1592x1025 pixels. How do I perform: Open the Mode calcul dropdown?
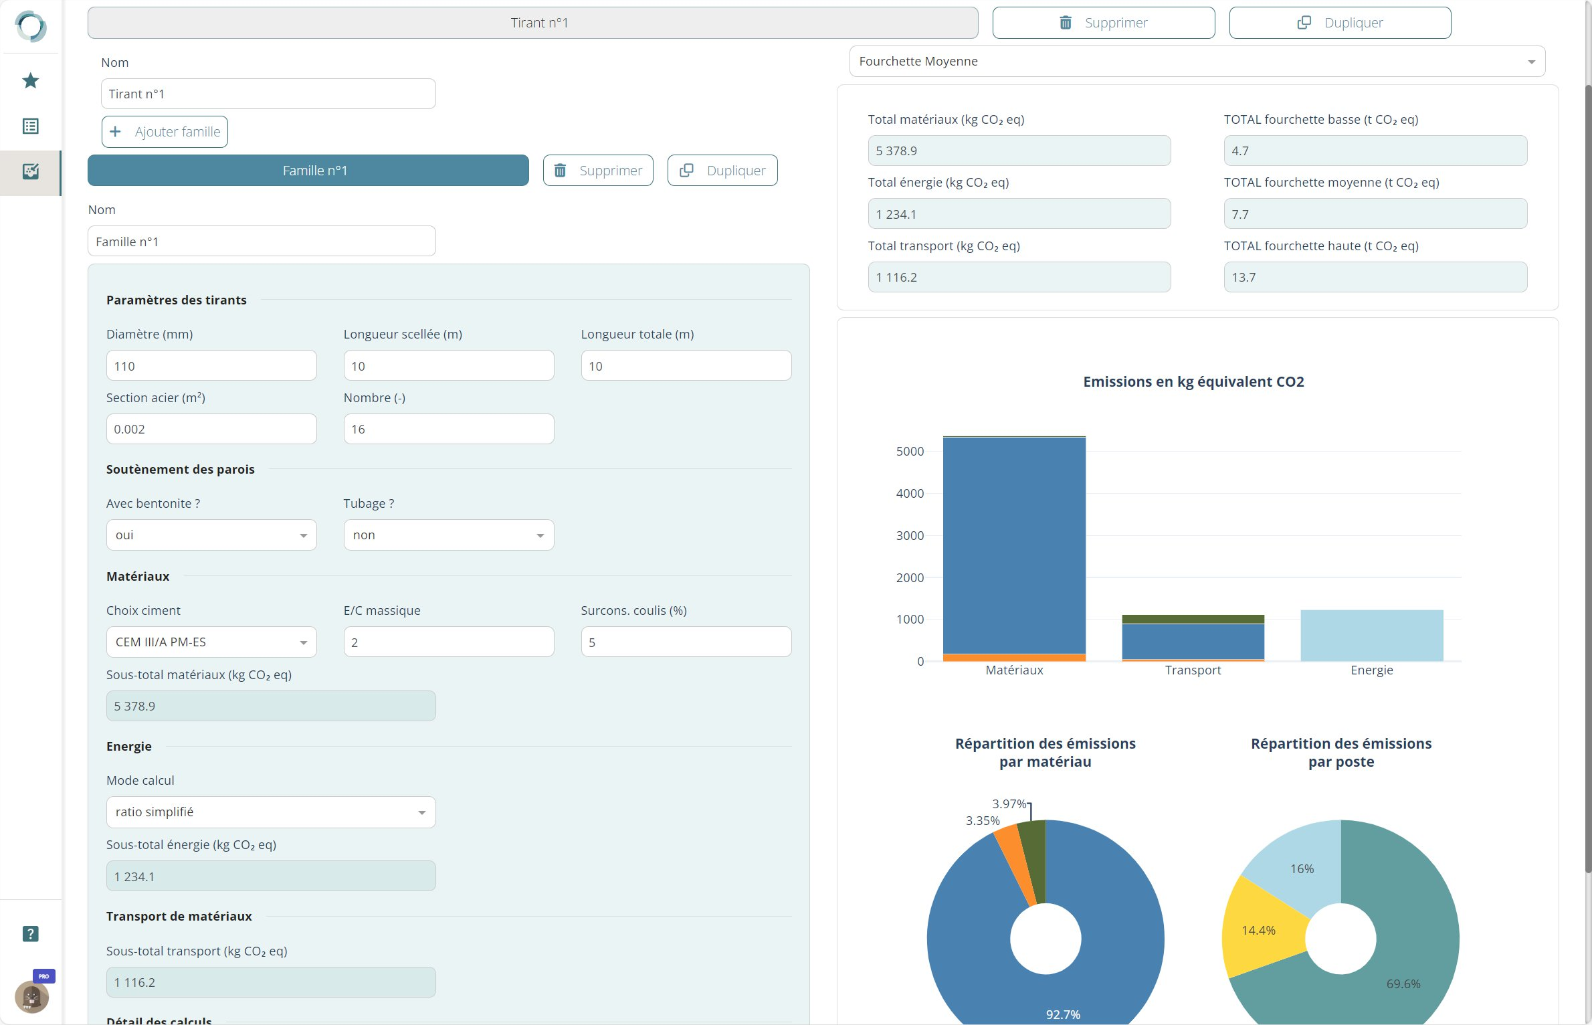tap(270, 812)
